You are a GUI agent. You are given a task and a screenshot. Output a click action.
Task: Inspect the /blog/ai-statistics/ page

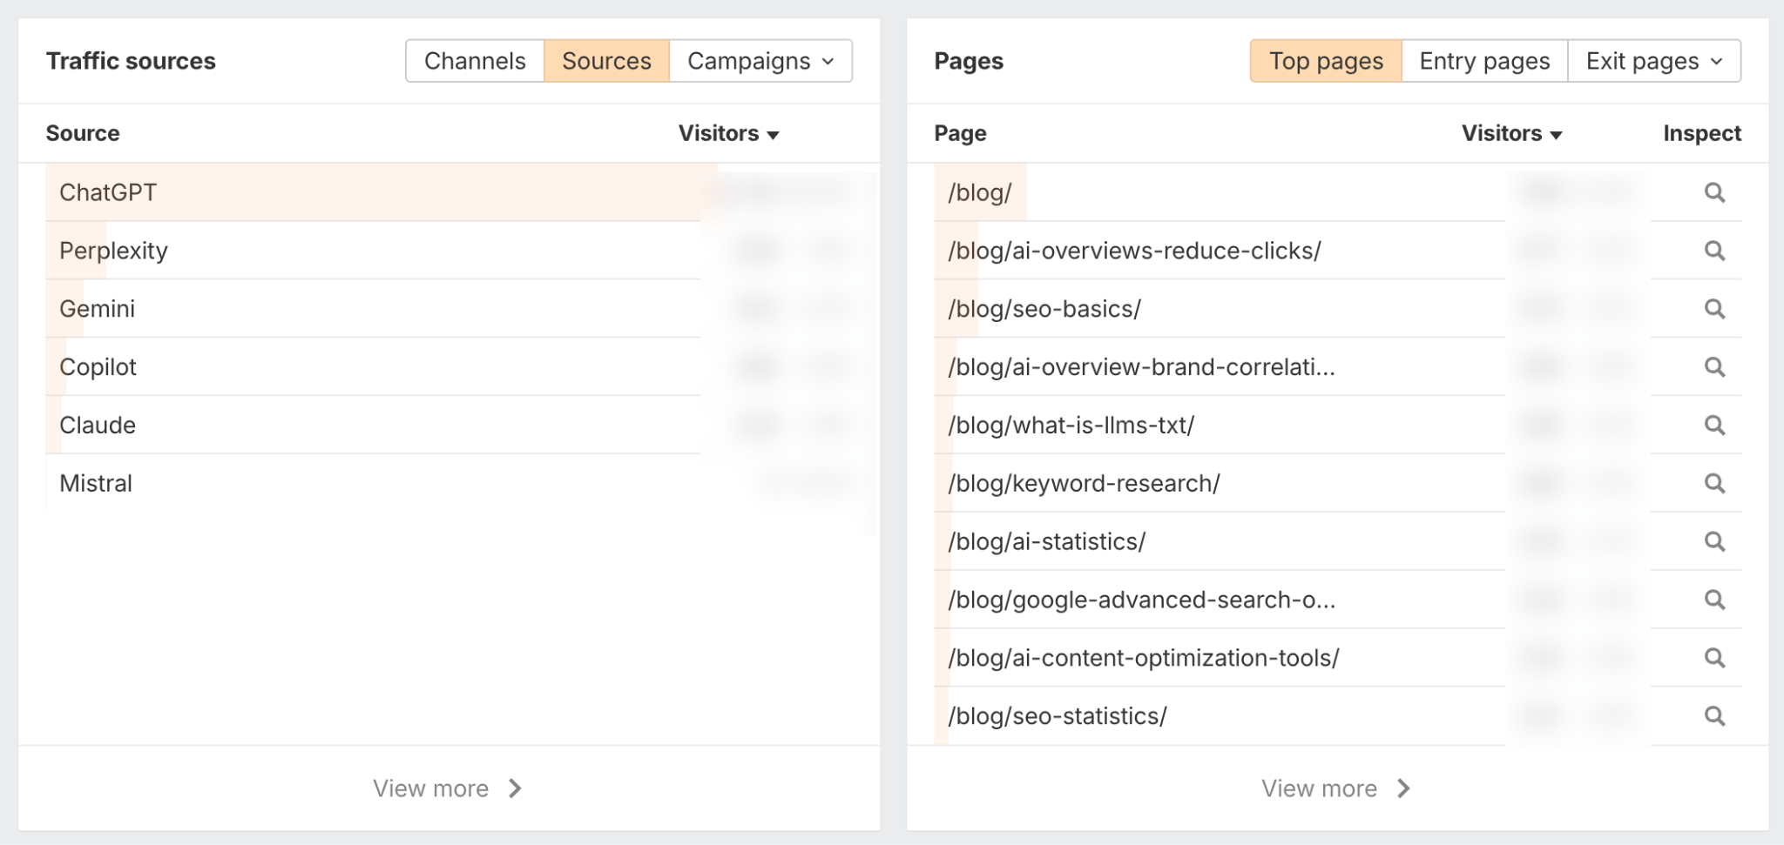coord(1715,541)
